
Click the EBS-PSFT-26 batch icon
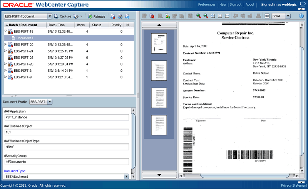10,64
